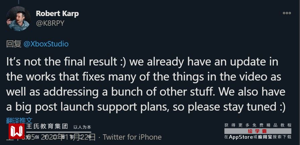Click the Twitter for iPhone source link
Viewport: 300px width, 145px height.
(x=132, y=137)
